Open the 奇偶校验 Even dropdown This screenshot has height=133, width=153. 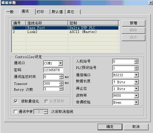pyautogui.click(x=136, y=102)
